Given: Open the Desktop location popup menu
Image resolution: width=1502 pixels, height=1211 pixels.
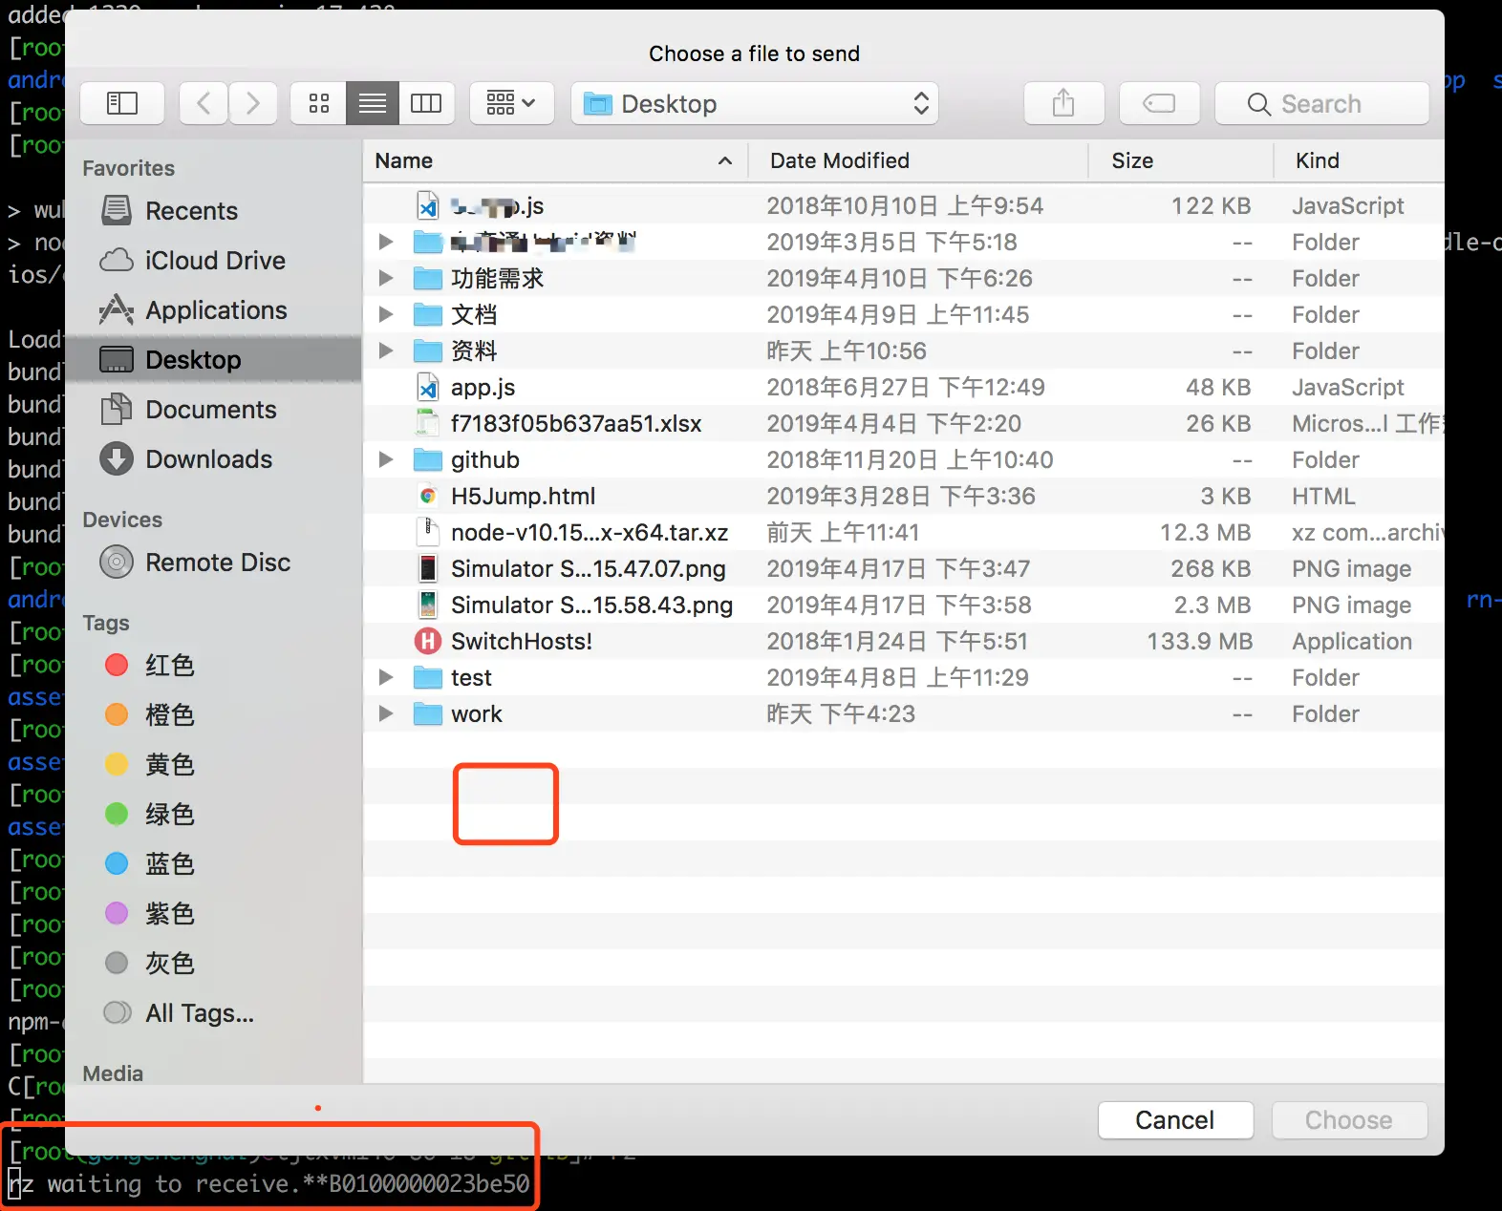Looking at the screenshot, I should 755,103.
